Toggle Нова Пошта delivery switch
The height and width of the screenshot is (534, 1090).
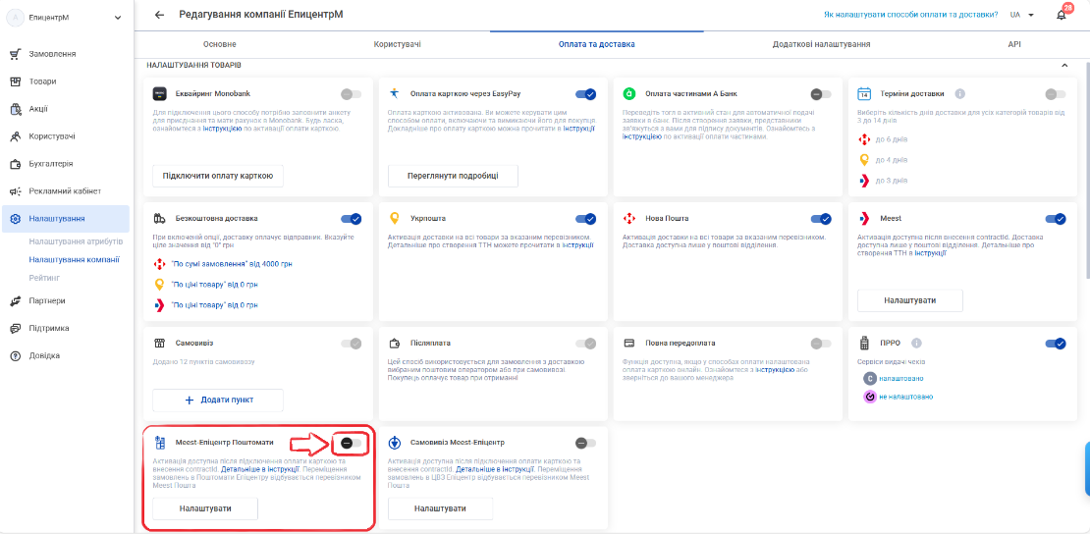(x=821, y=219)
